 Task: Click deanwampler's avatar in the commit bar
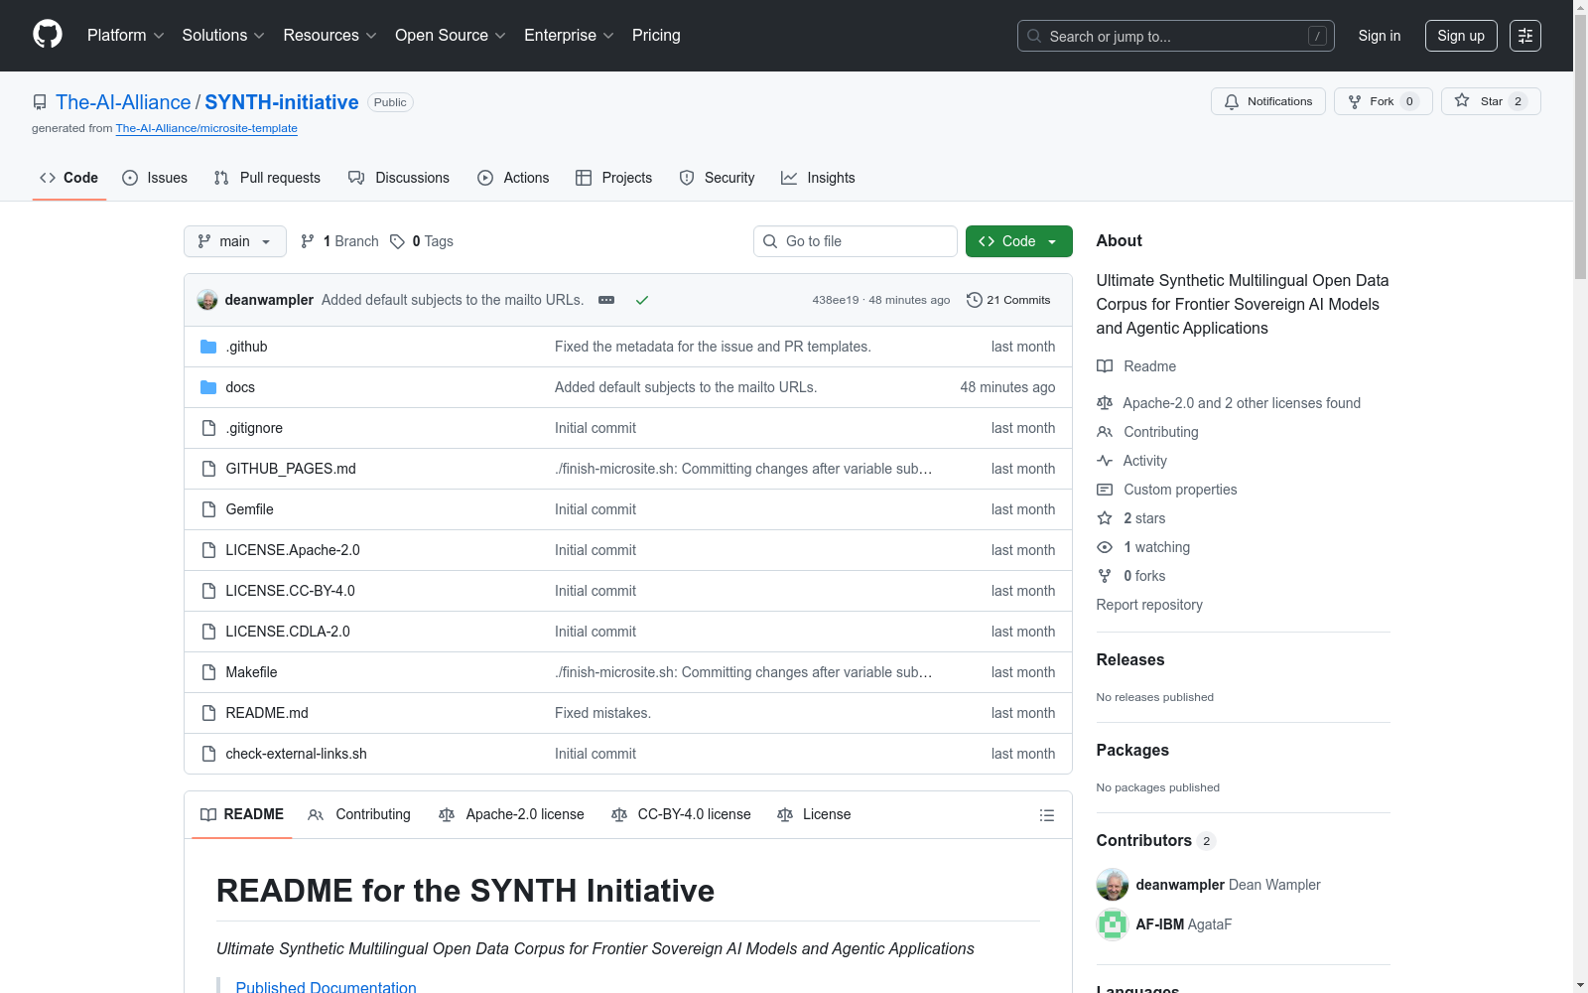[x=207, y=300]
